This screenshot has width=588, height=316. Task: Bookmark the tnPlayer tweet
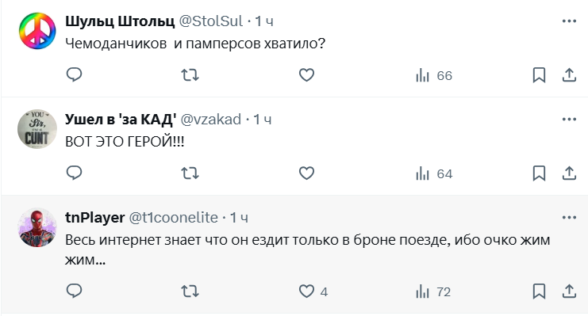(539, 291)
